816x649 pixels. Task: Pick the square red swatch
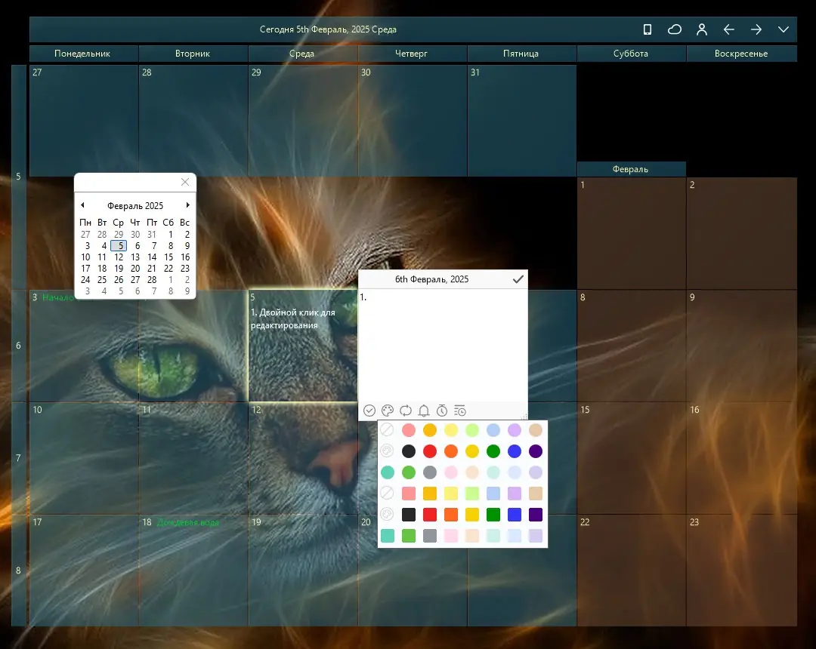(430, 515)
